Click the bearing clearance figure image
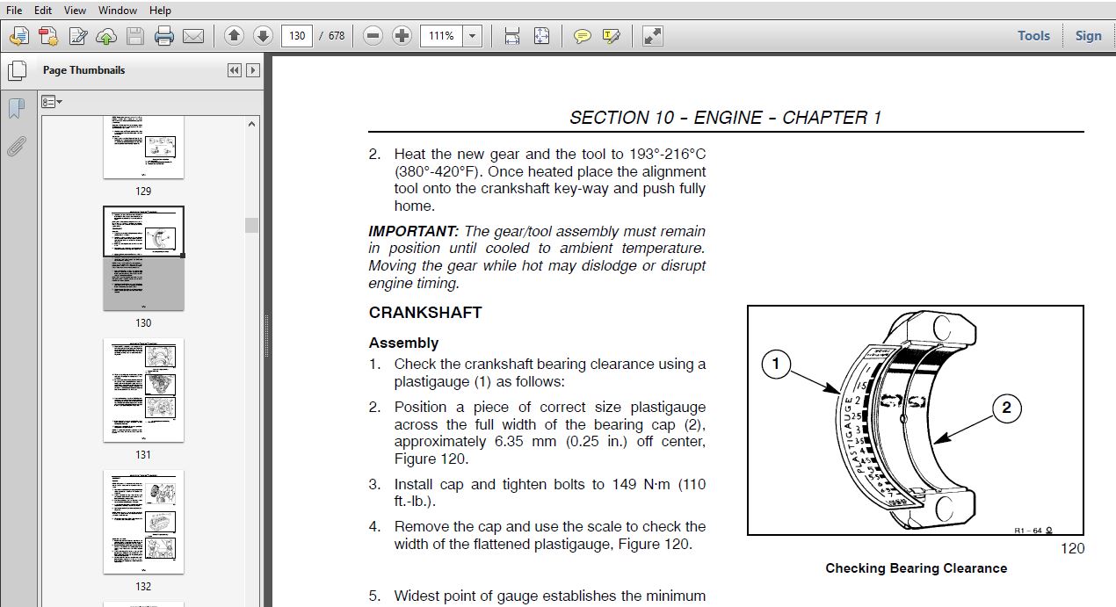 (915, 420)
